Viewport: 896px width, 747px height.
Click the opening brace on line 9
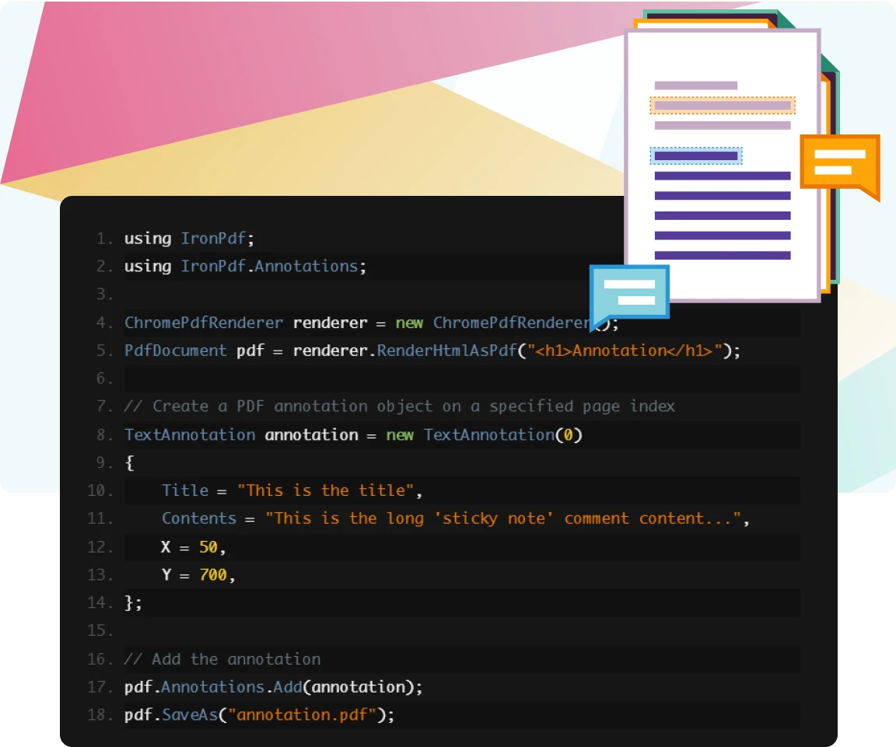(x=130, y=463)
